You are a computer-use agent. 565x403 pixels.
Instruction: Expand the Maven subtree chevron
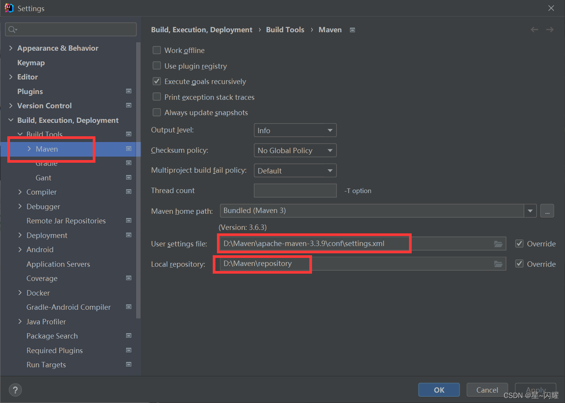[29, 149]
